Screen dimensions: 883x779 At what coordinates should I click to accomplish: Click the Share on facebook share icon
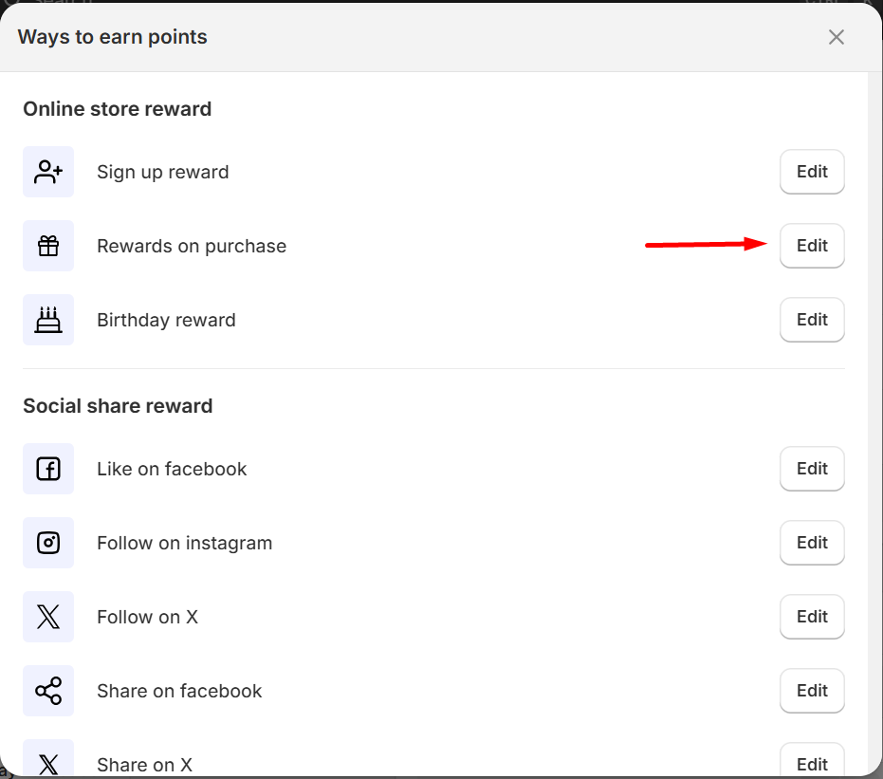click(48, 691)
